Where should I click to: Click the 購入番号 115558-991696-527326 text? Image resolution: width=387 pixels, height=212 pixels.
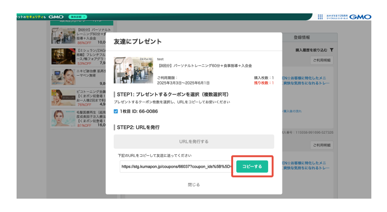tap(308, 133)
